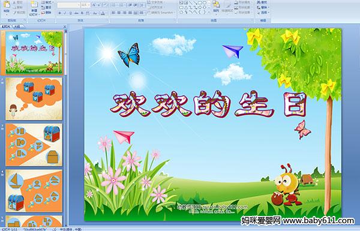Click the thumbnail pane vertical scrollbar
Viewport: 360px width, 231px height.
tap(66, 128)
